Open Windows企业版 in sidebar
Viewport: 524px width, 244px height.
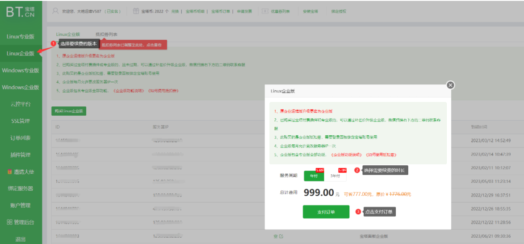click(21, 87)
